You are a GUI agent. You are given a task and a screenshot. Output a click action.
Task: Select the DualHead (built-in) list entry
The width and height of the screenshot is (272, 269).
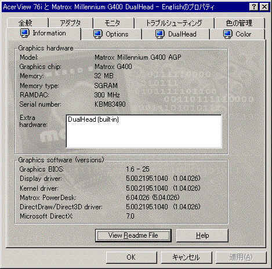(93, 119)
